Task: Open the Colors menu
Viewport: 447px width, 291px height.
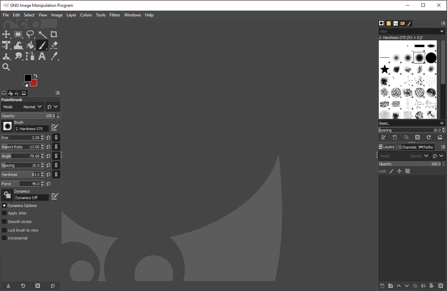Action: pyautogui.click(x=86, y=15)
